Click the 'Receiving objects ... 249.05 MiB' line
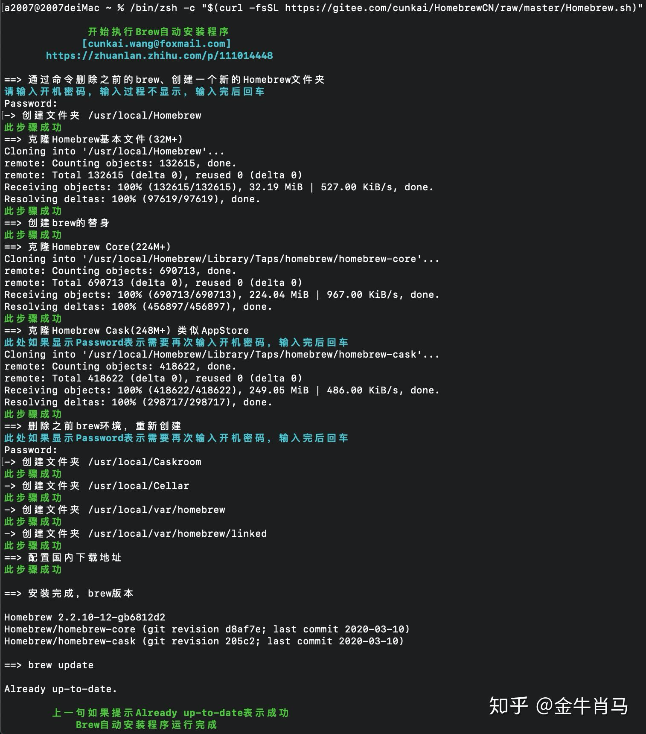The width and height of the screenshot is (646, 734). tap(222, 390)
